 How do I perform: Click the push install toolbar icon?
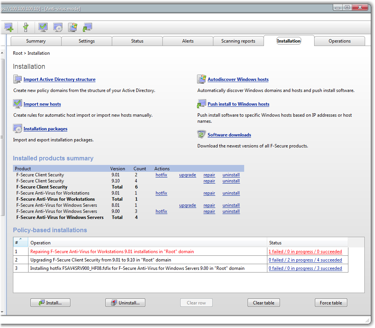[87, 27]
